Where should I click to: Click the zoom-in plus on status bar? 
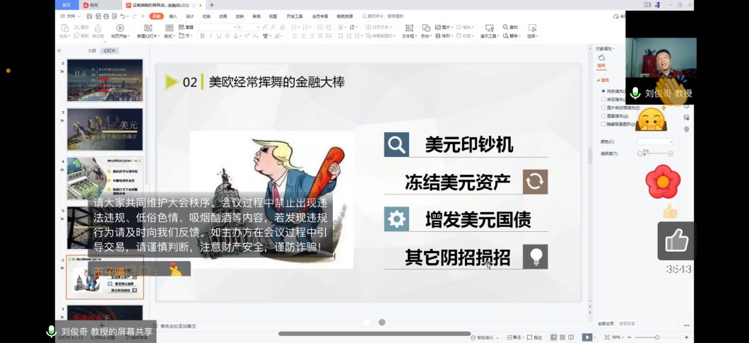686,337
